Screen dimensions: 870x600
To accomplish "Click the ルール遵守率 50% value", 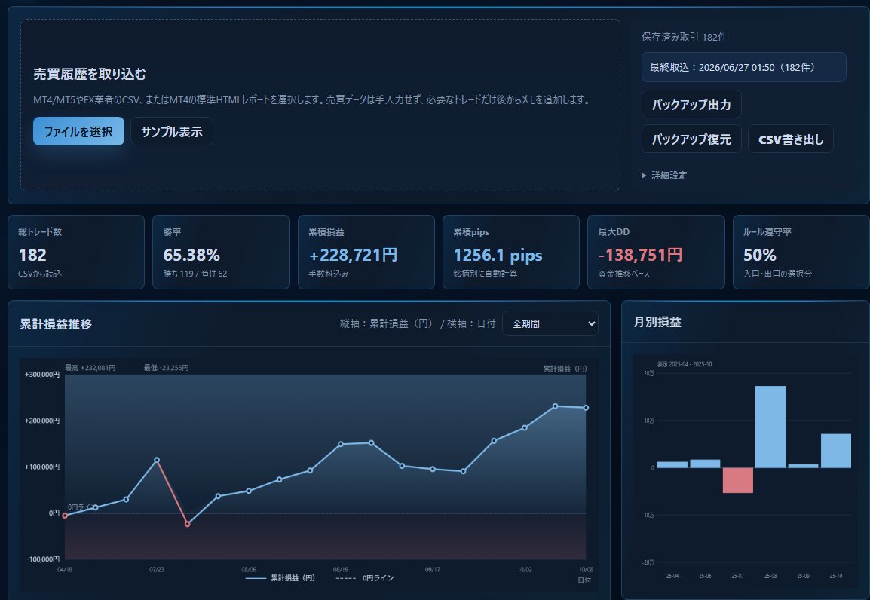I will point(760,255).
